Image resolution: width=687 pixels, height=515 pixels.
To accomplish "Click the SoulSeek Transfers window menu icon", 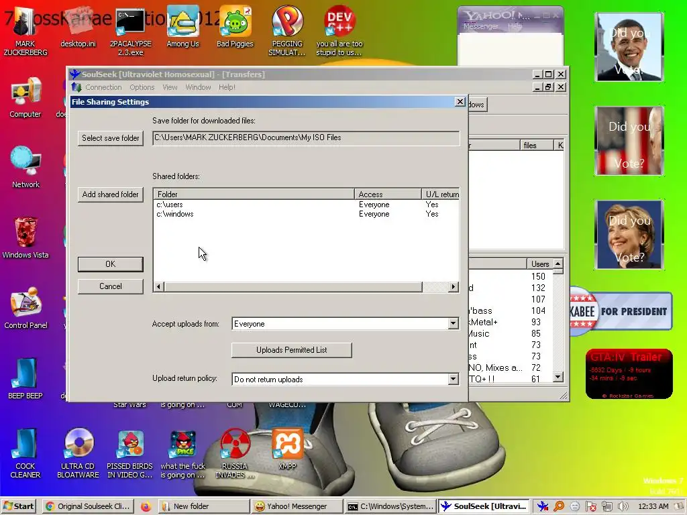I will (76, 87).
